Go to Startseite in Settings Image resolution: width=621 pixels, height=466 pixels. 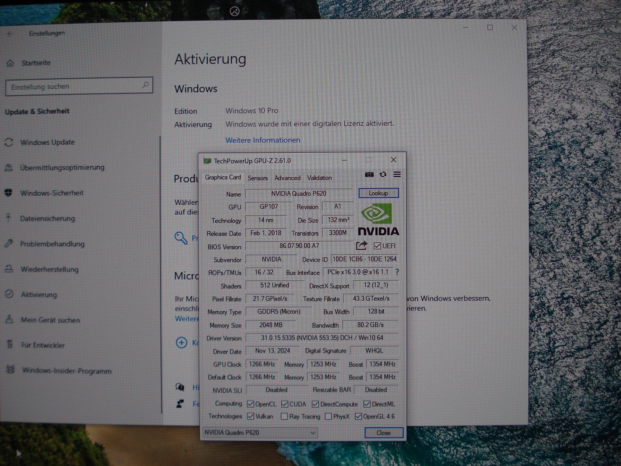tap(36, 63)
